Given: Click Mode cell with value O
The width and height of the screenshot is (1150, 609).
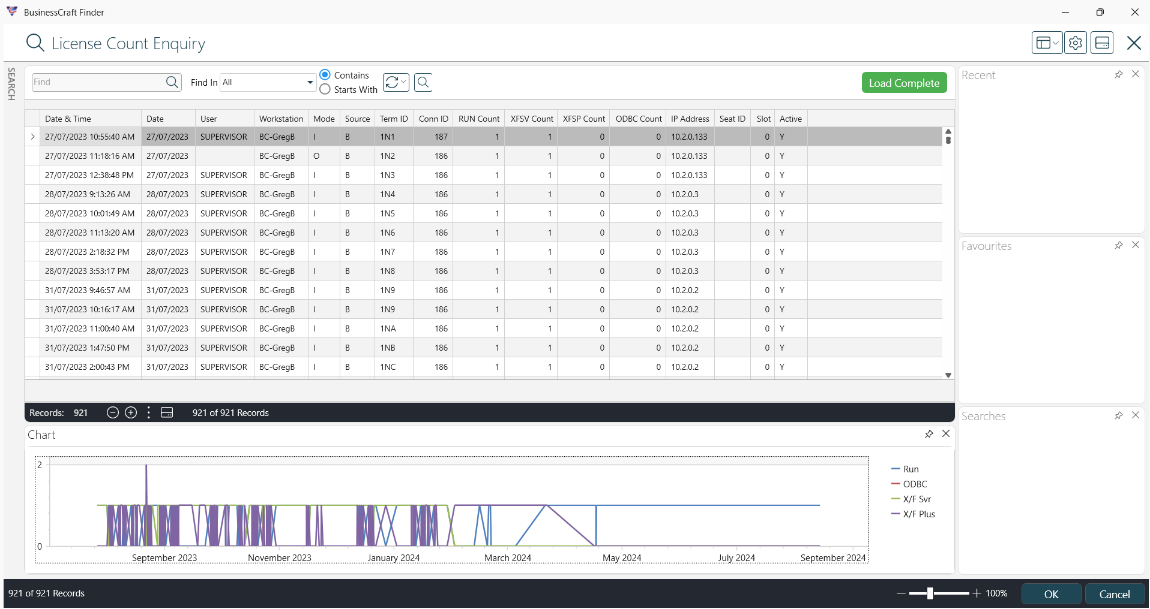Looking at the screenshot, I should pos(324,156).
